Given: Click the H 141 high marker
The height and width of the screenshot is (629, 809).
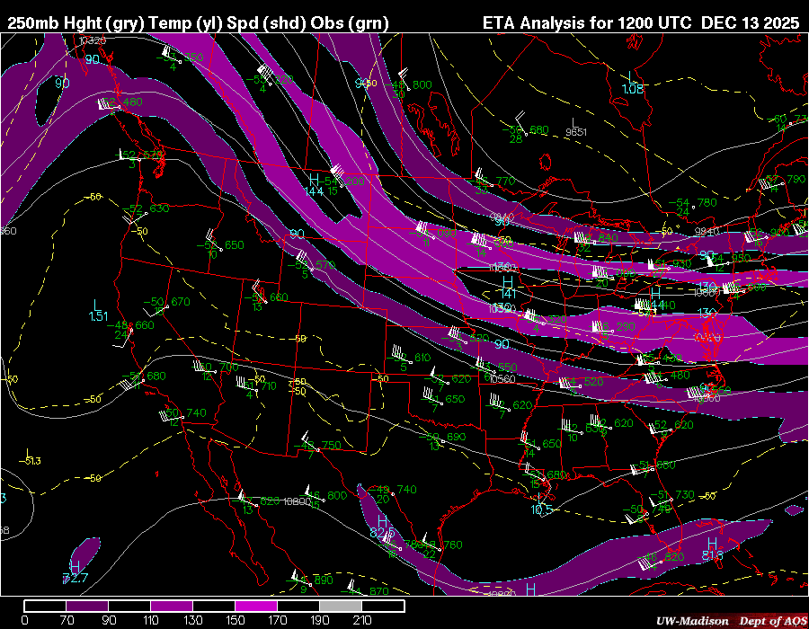Looking at the screenshot, I should (508, 288).
